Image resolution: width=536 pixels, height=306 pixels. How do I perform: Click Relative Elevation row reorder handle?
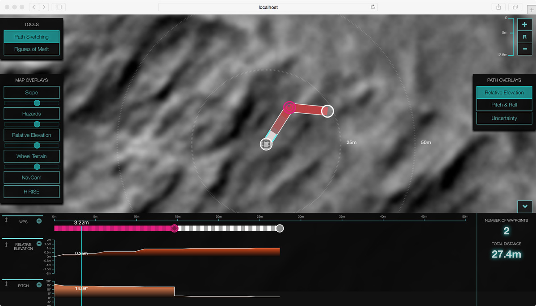click(6, 245)
